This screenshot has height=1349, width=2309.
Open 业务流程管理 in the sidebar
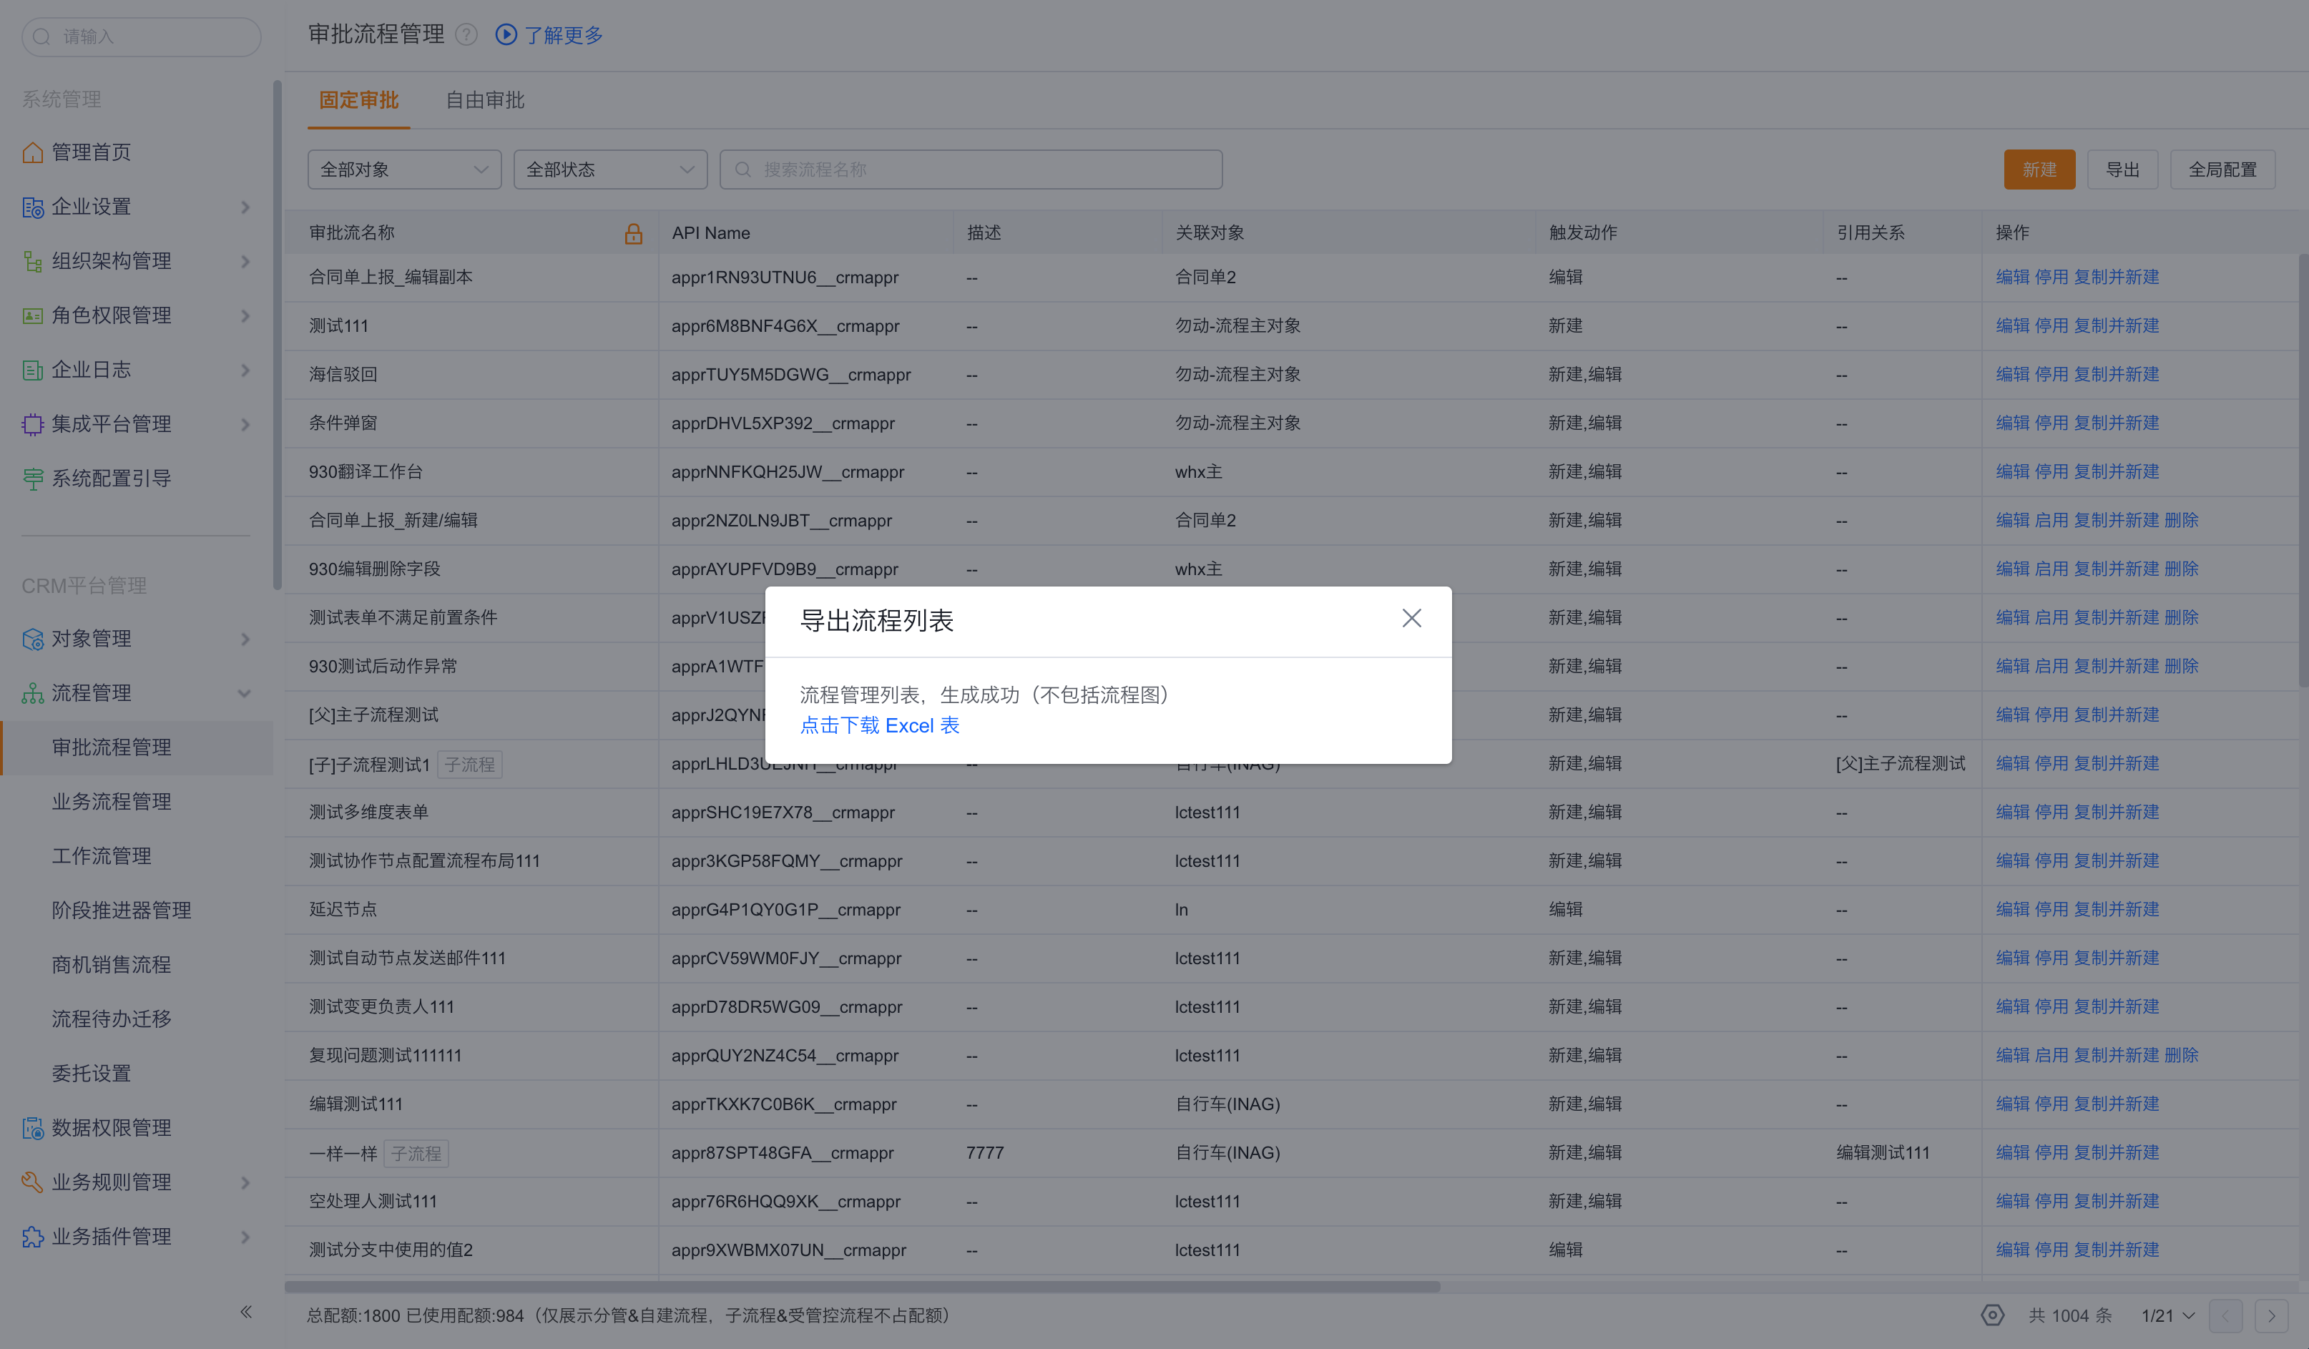(x=112, y=802)
